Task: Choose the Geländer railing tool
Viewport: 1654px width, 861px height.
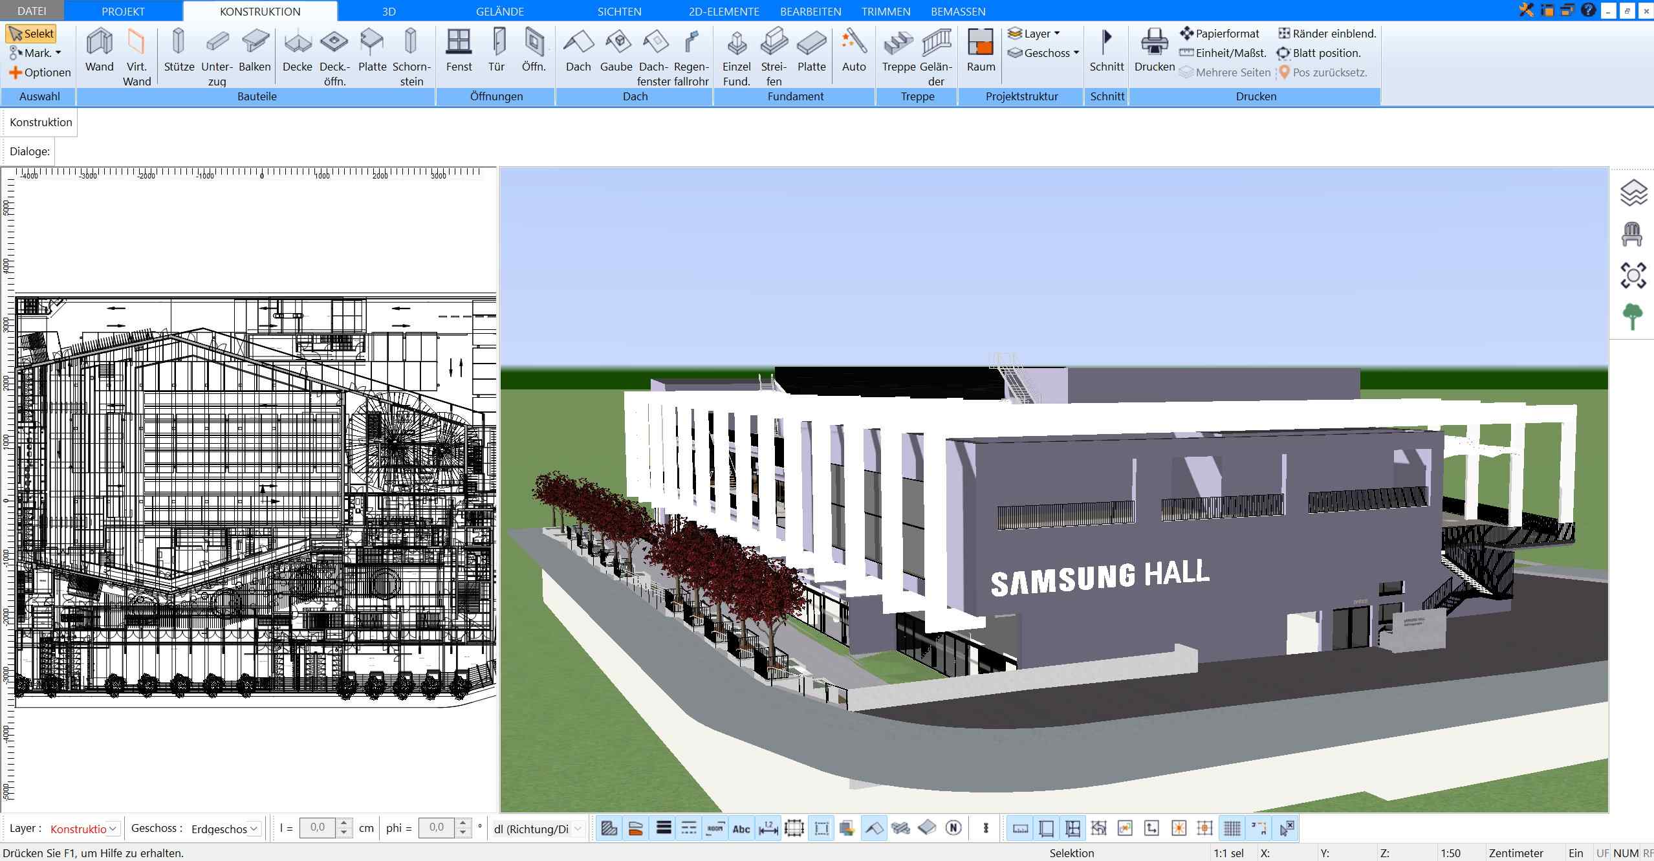Action: (x=936, y=58)
